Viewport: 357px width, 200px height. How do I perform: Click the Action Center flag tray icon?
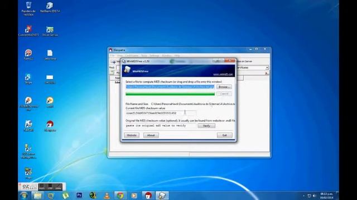click(x=309, y=196)
